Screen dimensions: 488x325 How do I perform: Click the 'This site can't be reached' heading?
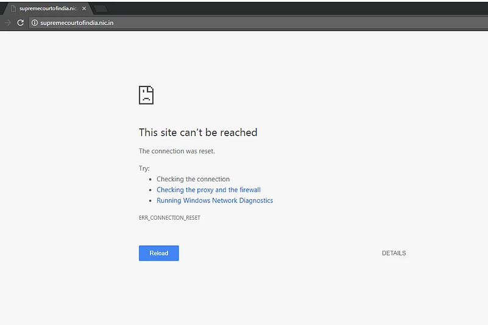coord(198,133)
